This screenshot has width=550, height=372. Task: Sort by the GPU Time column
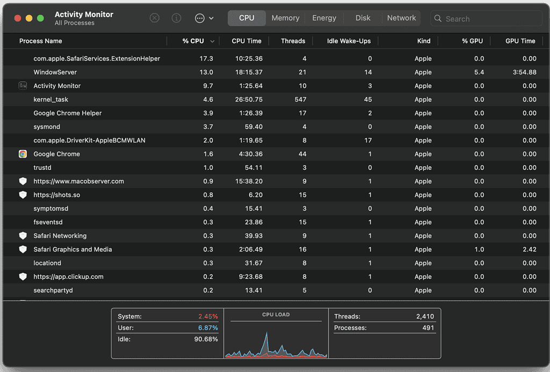click(520, 41)
